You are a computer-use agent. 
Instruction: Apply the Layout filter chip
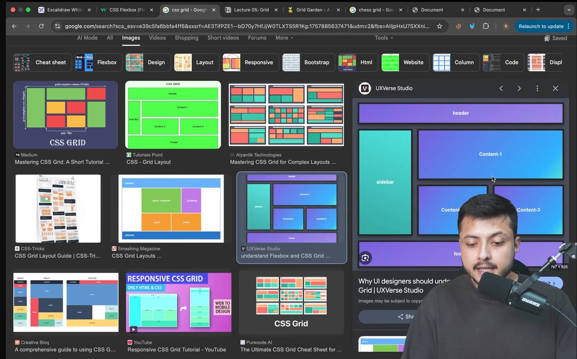[197, 63]
